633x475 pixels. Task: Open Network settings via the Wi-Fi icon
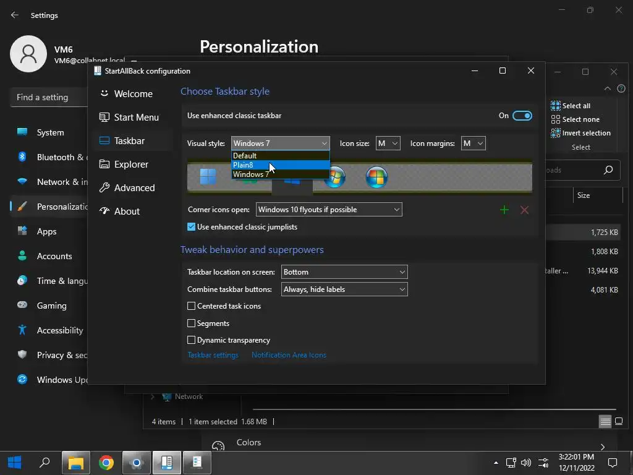[x=22, y=181]
